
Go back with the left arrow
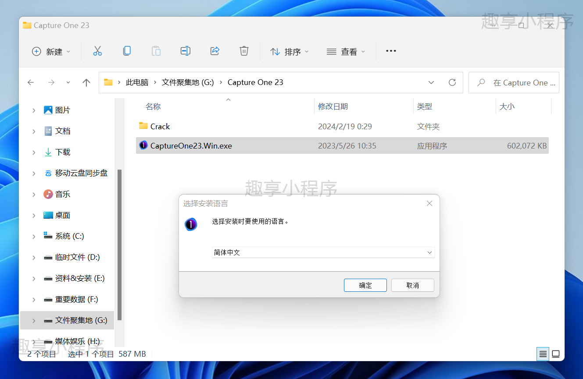coord(31,82)
